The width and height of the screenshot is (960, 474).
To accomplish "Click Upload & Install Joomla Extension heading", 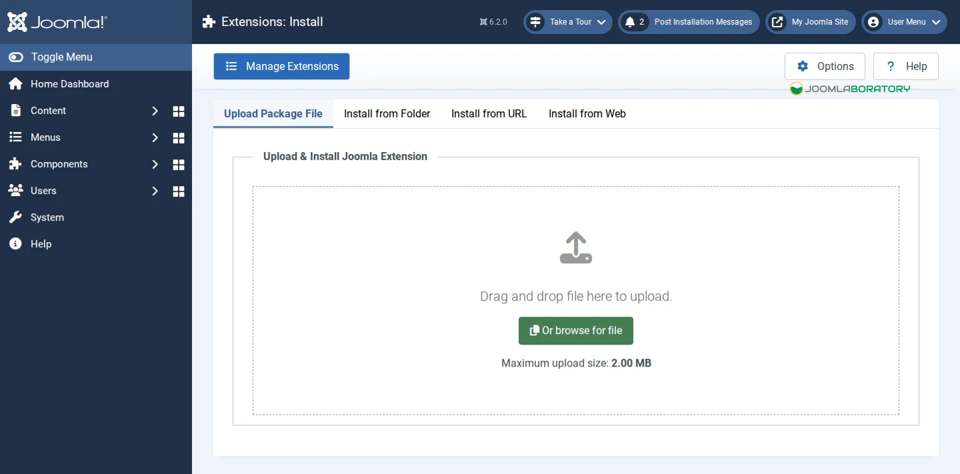I will tap(345, 157).
